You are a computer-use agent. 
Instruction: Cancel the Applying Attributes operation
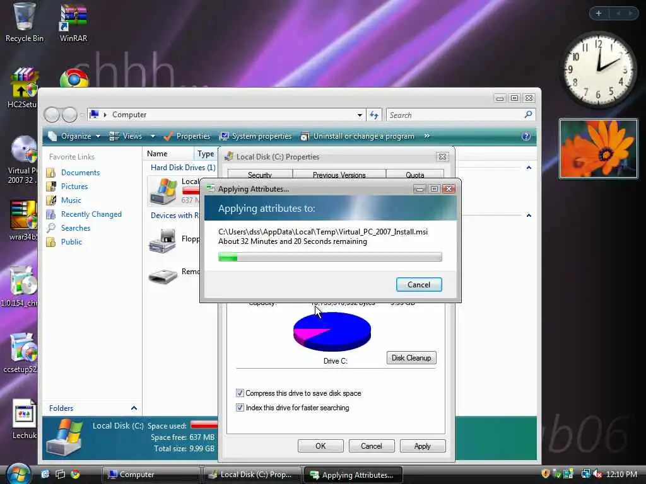(x=419, y=284)
